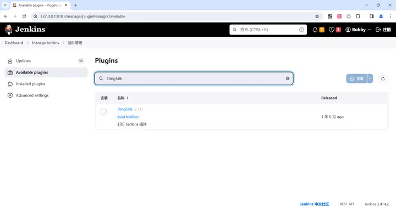Check the DingTalk plugin install checkbox

click(x=103, y=111)
